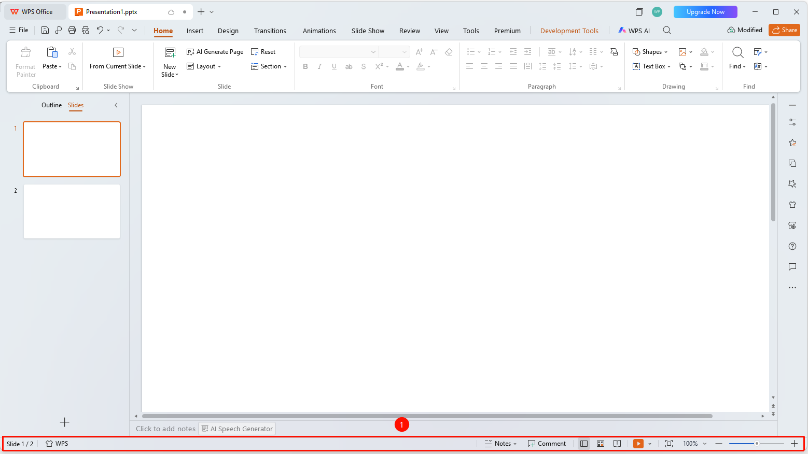The image size is (808, 454).
Task: Click the increase font size icon
Action: tap(420, 52)
